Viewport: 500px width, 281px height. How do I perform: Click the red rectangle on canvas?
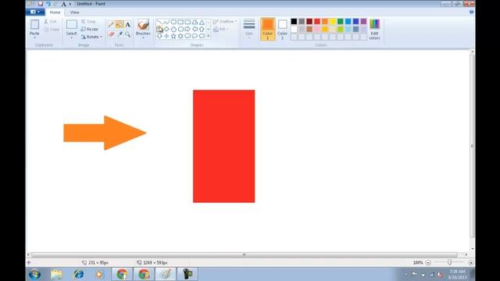tap(224, 146)
